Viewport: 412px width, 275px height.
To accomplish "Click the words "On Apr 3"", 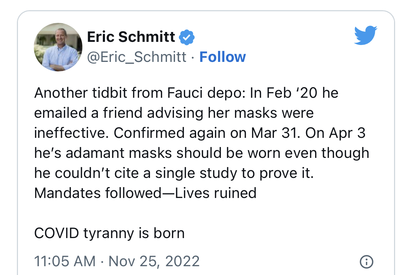I will pos(335,133).
